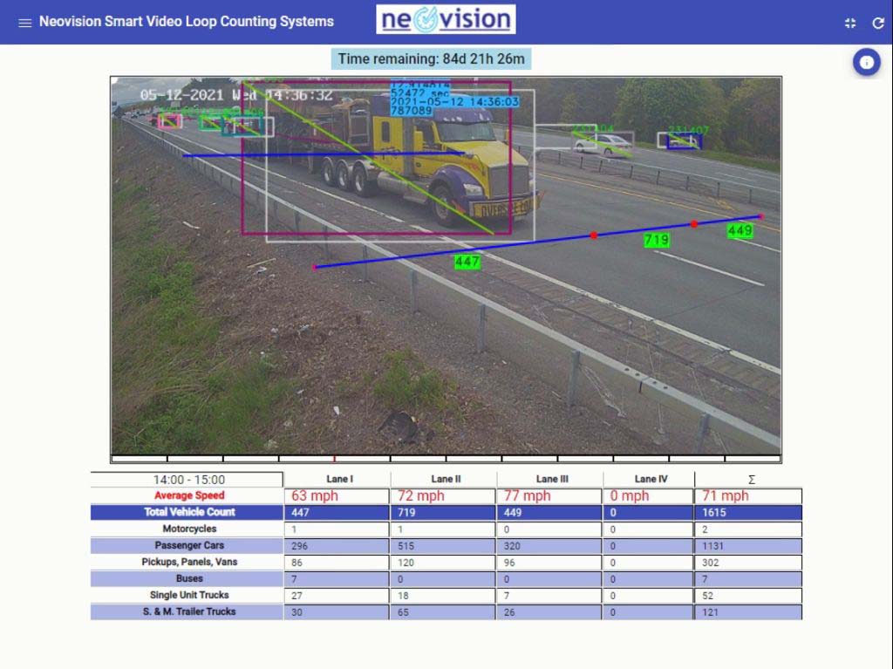Viewport: 893px width, 669px height.
Task: Select the Lane II column header
Action: coord(446,479)
